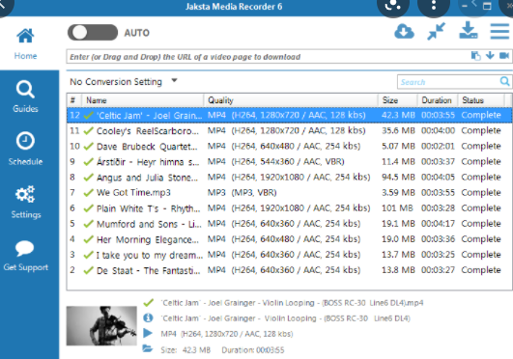Open the Guides search section
Viewport: 513px width, 359px height.
(25, 97)
